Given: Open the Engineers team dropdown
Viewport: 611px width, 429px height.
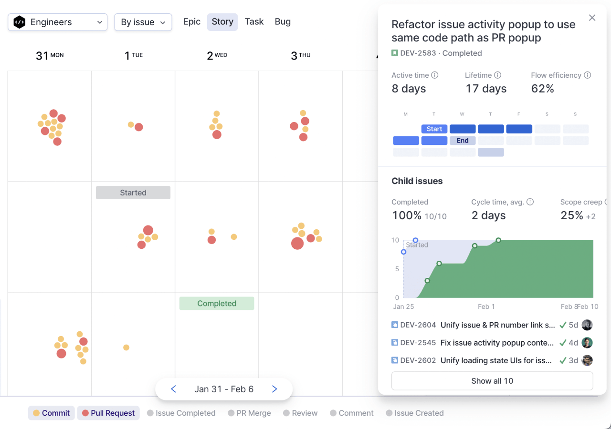Looking at the screenshot, I should coord(57,22).
